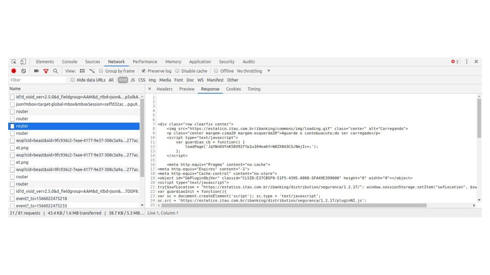Close the DevTools panel
The width and height of the screenshot is (490, 275).
476,62
